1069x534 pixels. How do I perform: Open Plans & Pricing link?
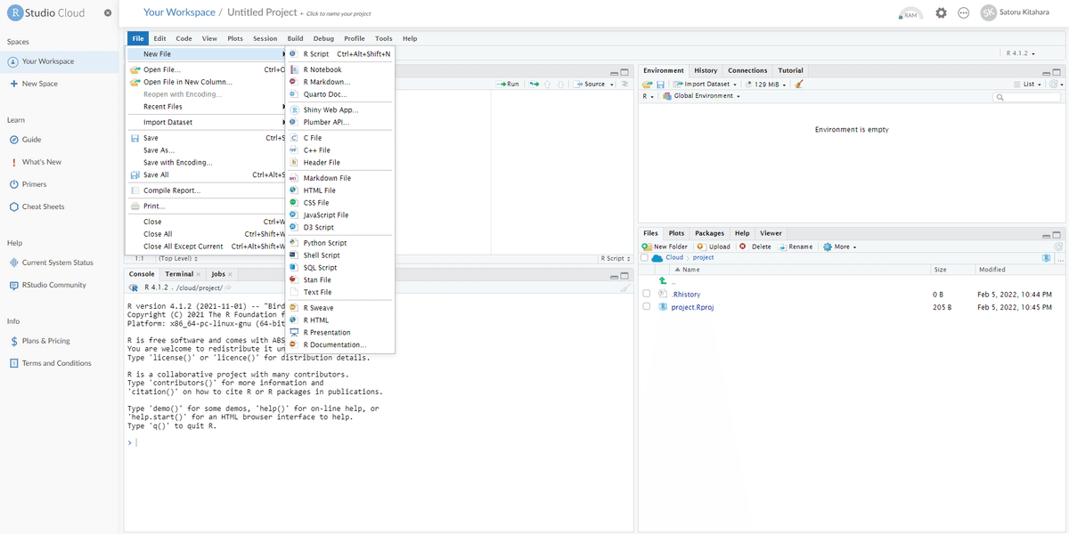coord(39,341)
